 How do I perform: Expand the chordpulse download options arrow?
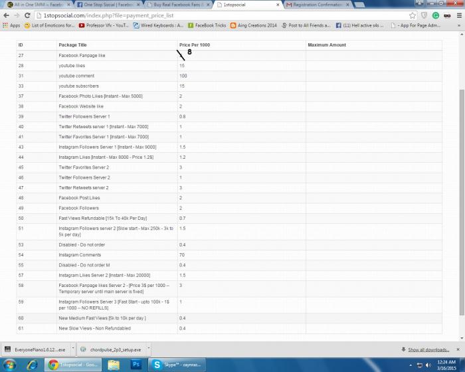[x=149, y=347]
